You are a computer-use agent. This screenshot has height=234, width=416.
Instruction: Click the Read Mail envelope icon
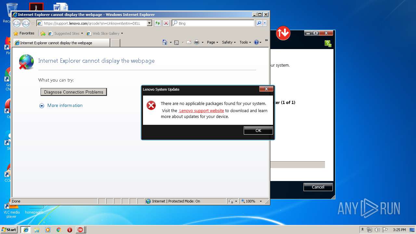click(189, 42)
